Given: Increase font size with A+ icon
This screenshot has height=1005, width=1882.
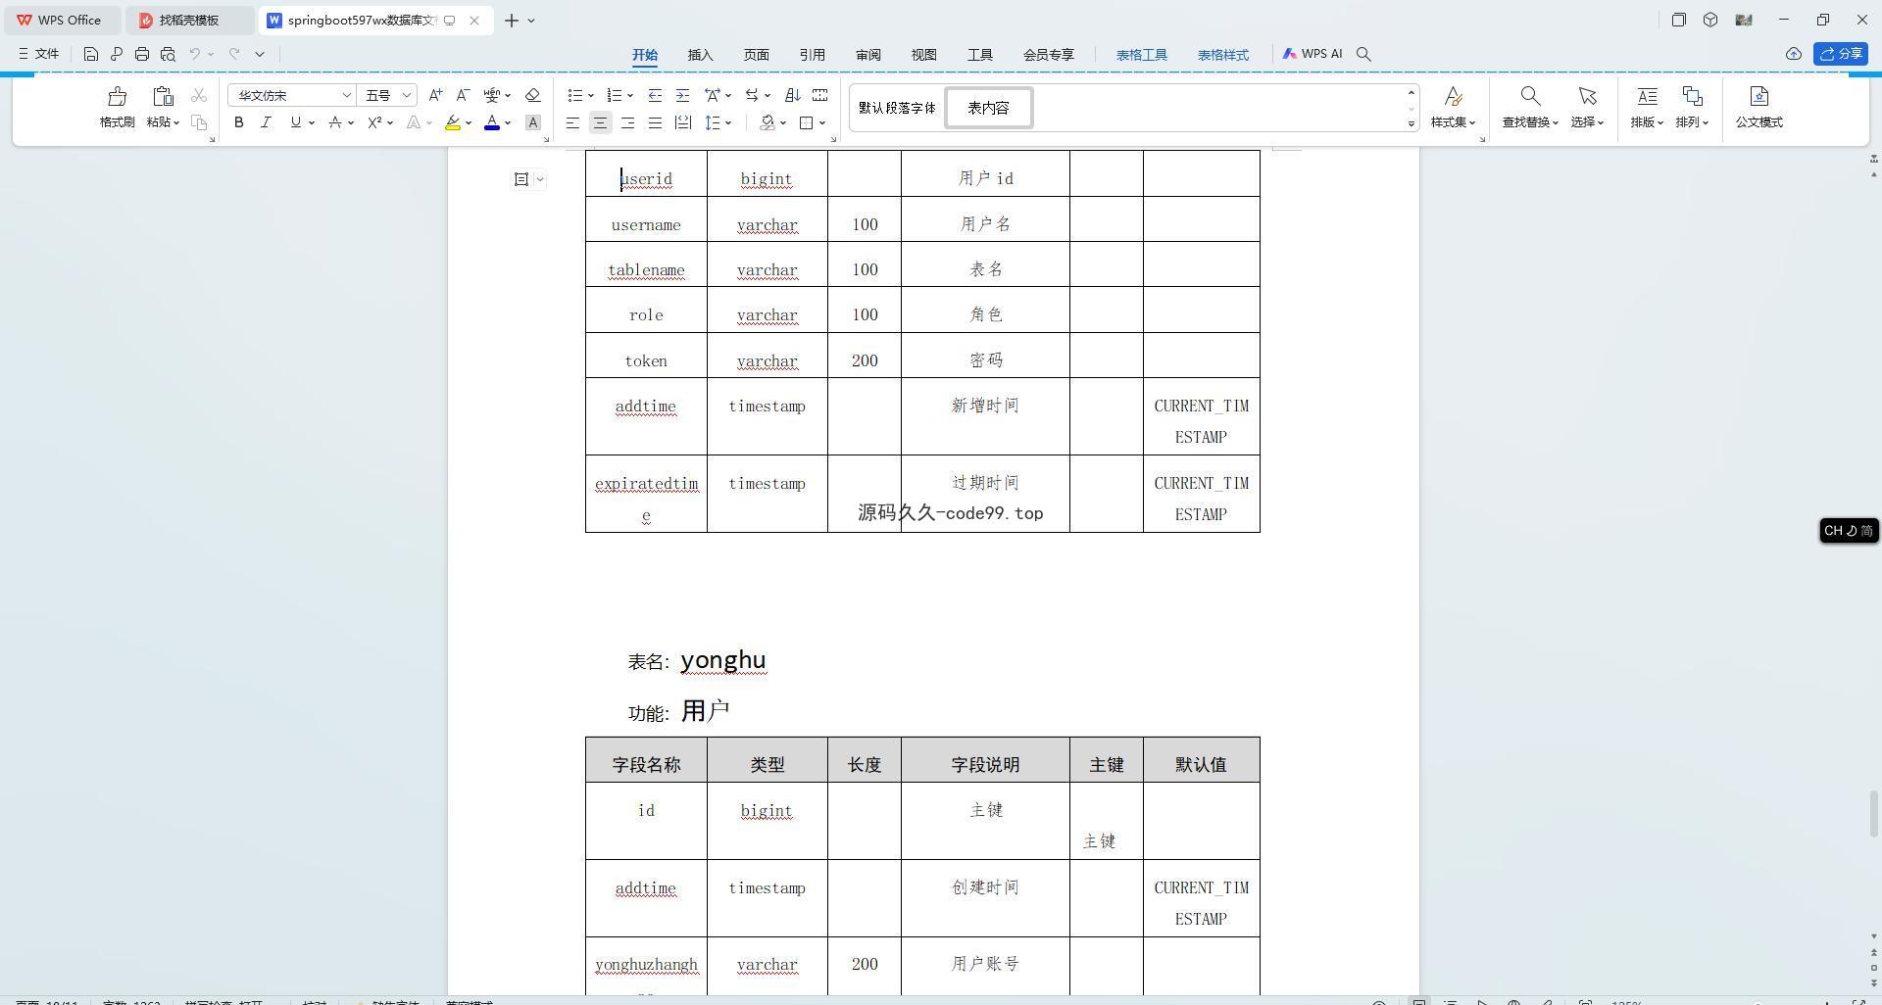Looking at the screenshot, I should point(436,95).
